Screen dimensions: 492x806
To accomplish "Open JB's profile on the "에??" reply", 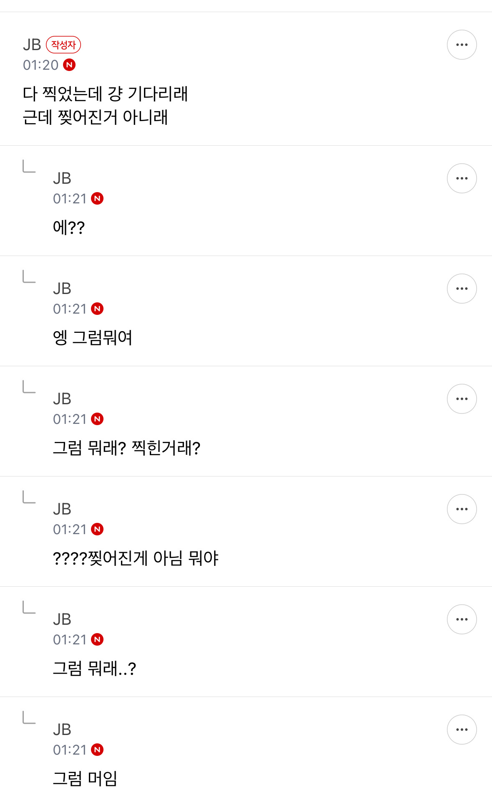I will point(62,178).
